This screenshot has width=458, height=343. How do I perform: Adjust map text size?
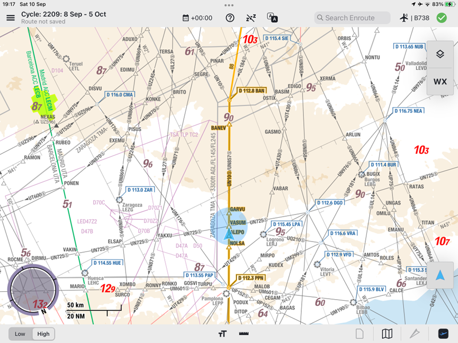(222, 333)
